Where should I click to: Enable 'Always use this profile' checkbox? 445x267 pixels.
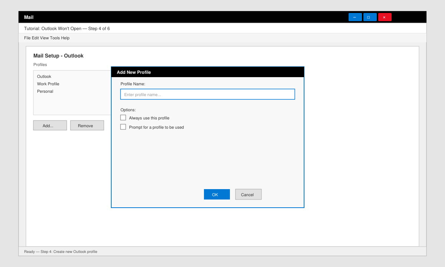click(x=123, y=118)
